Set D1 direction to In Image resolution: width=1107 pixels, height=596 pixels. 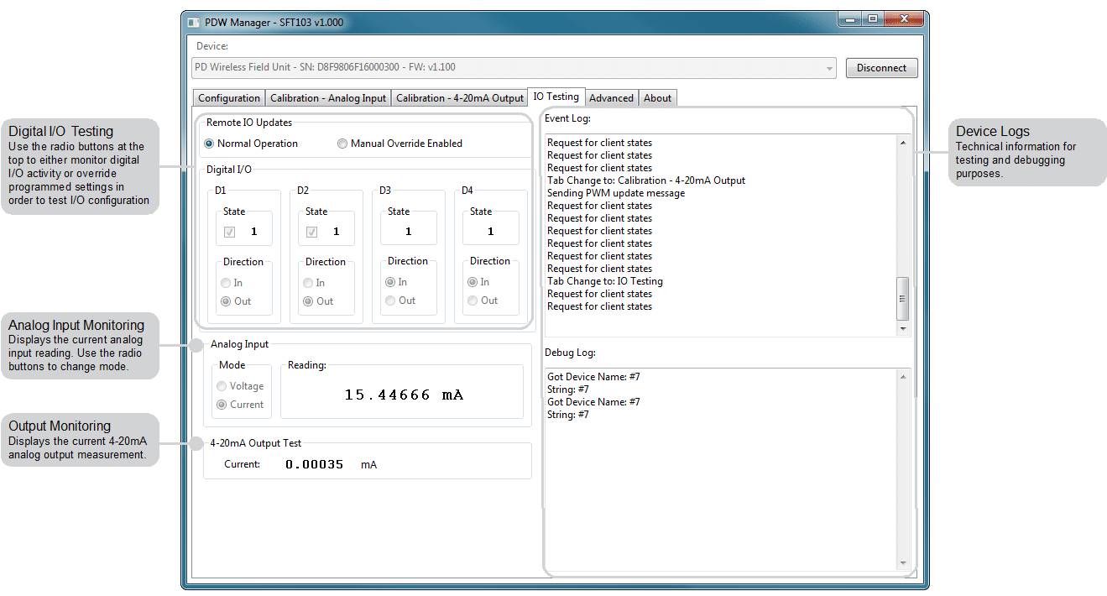click(232, 283)
